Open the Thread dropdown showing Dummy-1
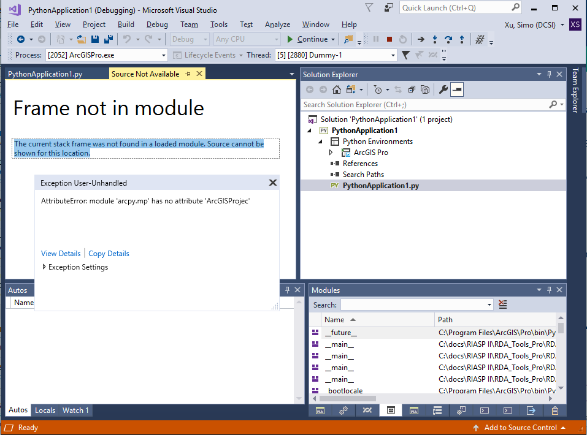This screenshot has width=587, height=435. click(393, 55)
